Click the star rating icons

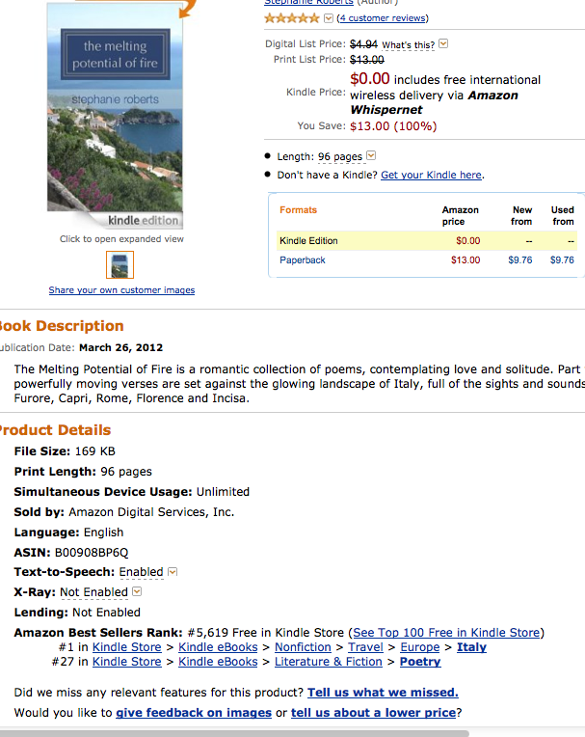click(292, 18)
